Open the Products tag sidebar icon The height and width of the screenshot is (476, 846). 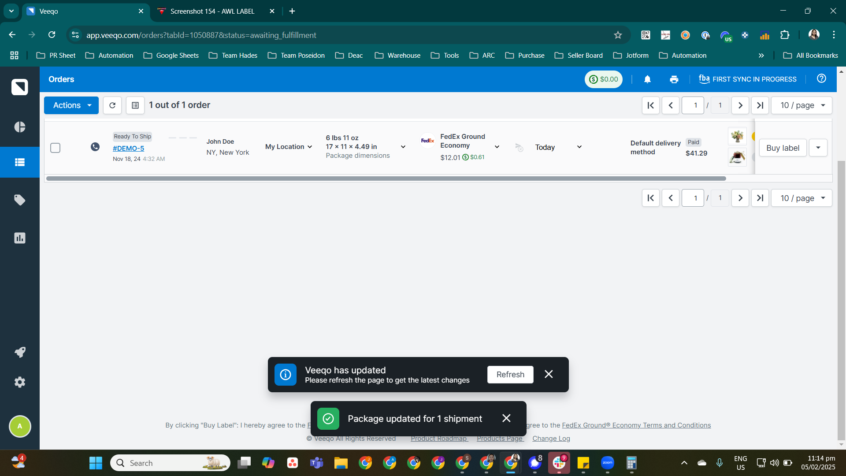pos(19,200)
